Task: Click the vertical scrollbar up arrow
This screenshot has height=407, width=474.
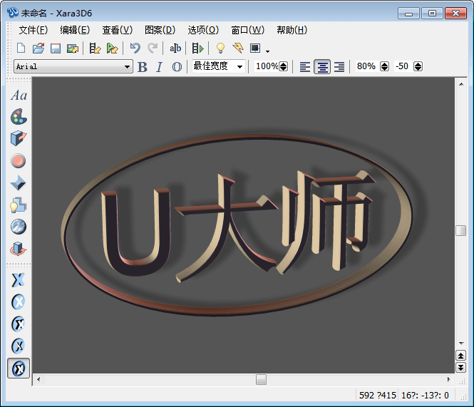Action: [461, 84]
